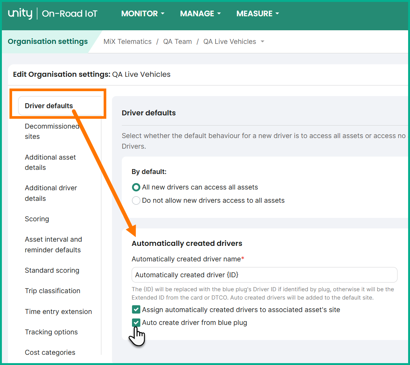Uncheck Assign automatically created drivers to asset's site

(x=136, y=310)
